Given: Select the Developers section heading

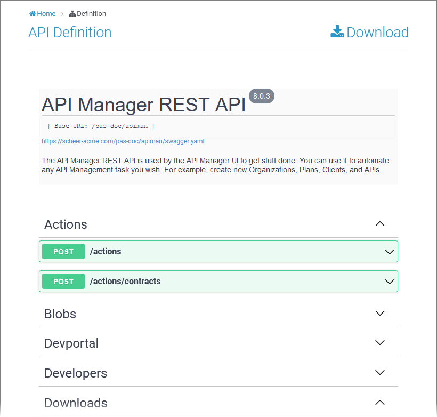Looking at the screenshot, I should coord(76,373).
